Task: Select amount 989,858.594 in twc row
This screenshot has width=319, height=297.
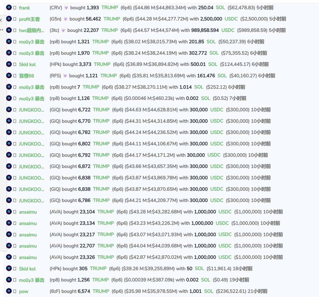Action: [205, 30]
